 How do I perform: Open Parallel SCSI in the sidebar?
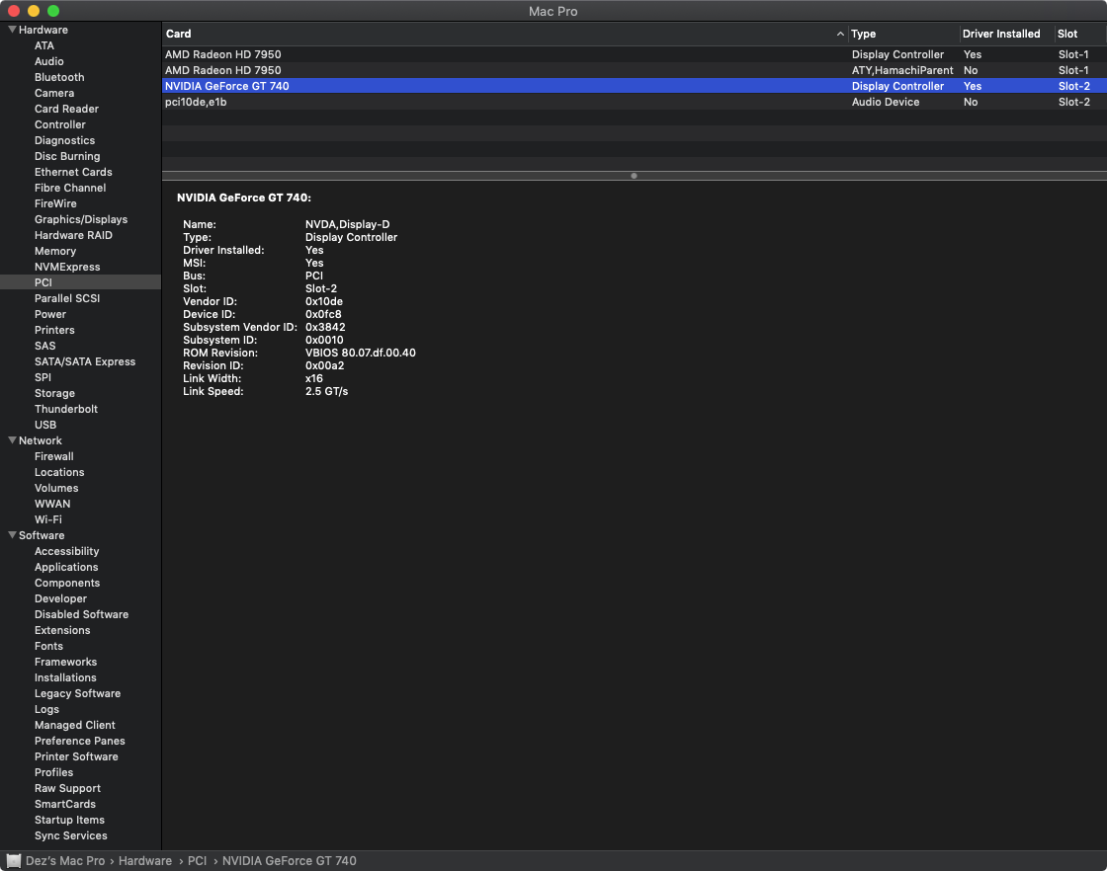coord(67,298)
